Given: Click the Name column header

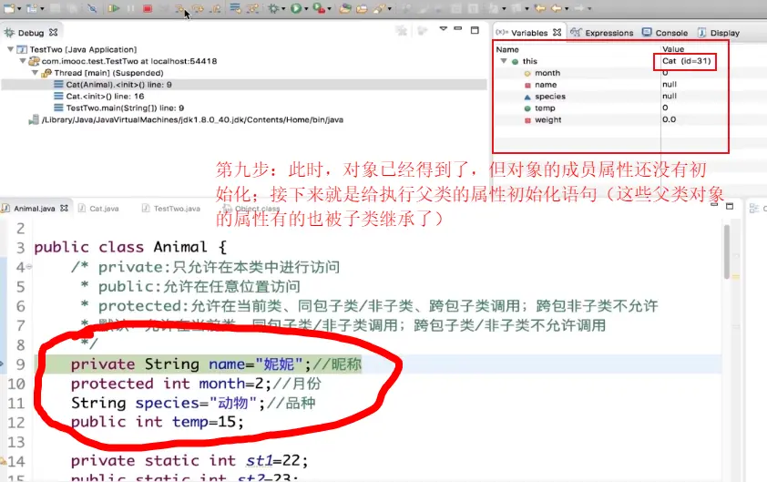Looking at the screenshot, I should tap(507, 49).
